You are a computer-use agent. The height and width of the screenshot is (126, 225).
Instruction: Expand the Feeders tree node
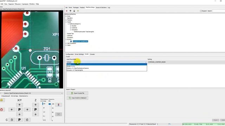(66, 20)
